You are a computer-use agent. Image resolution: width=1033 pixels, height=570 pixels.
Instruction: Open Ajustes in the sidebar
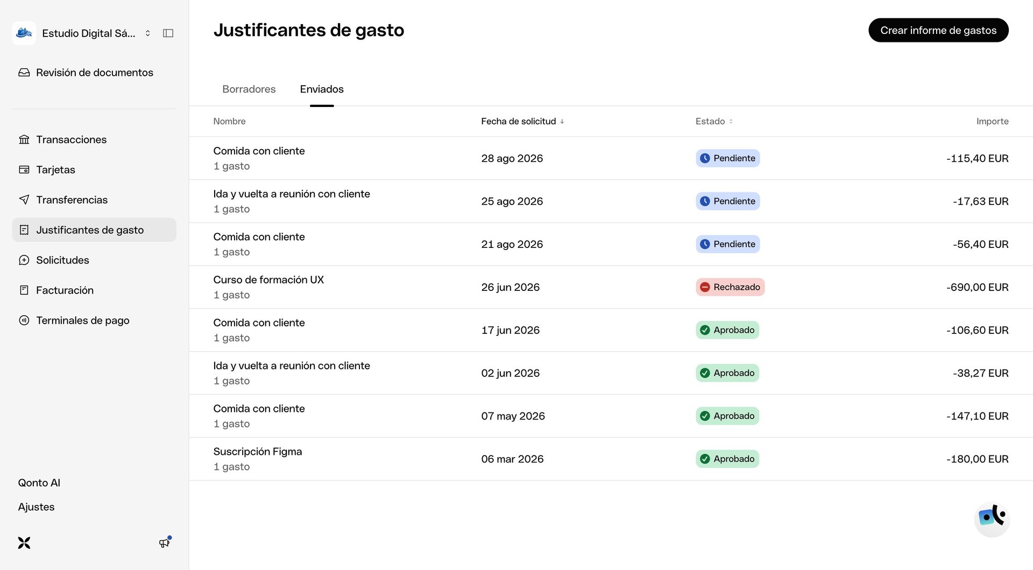tap(37, 507)
